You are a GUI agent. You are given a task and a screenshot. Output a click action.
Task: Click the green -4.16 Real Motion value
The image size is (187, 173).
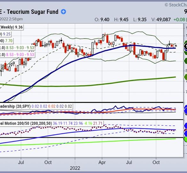[88, 123]
